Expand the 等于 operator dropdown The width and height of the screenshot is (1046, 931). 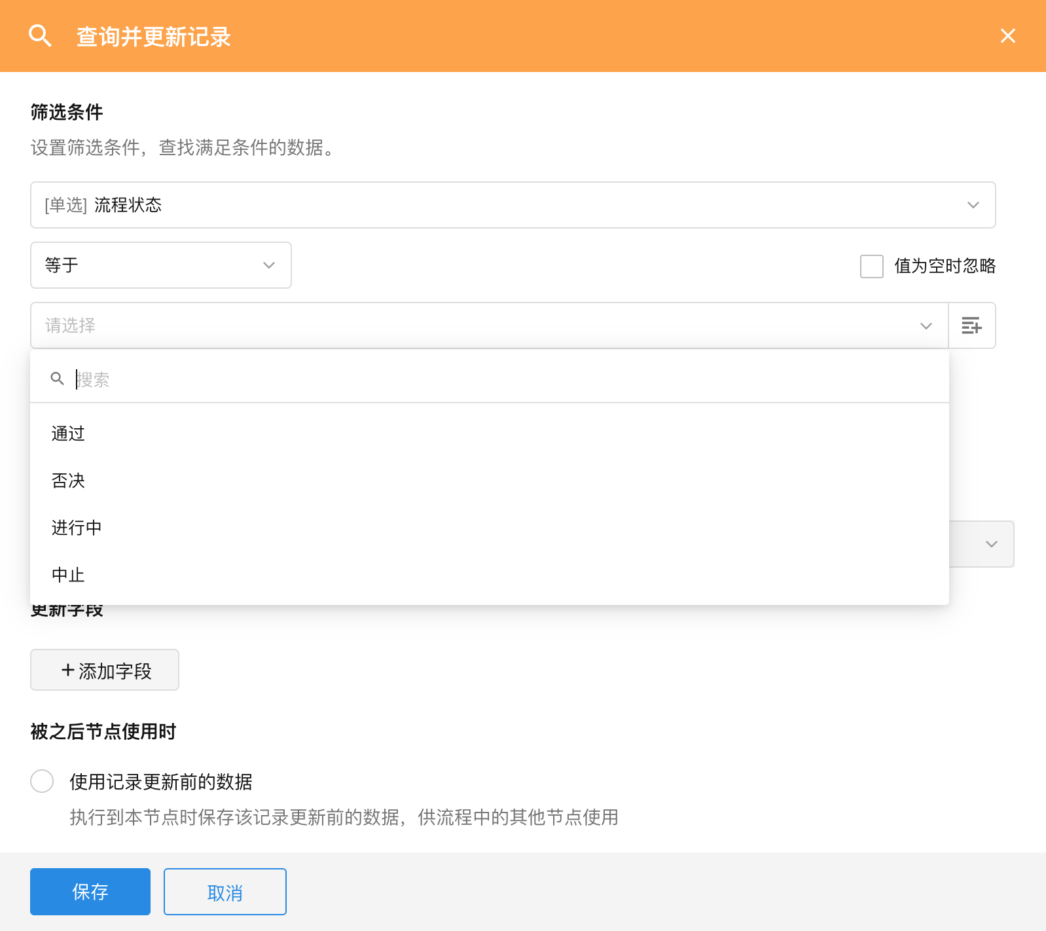(160, 265)
